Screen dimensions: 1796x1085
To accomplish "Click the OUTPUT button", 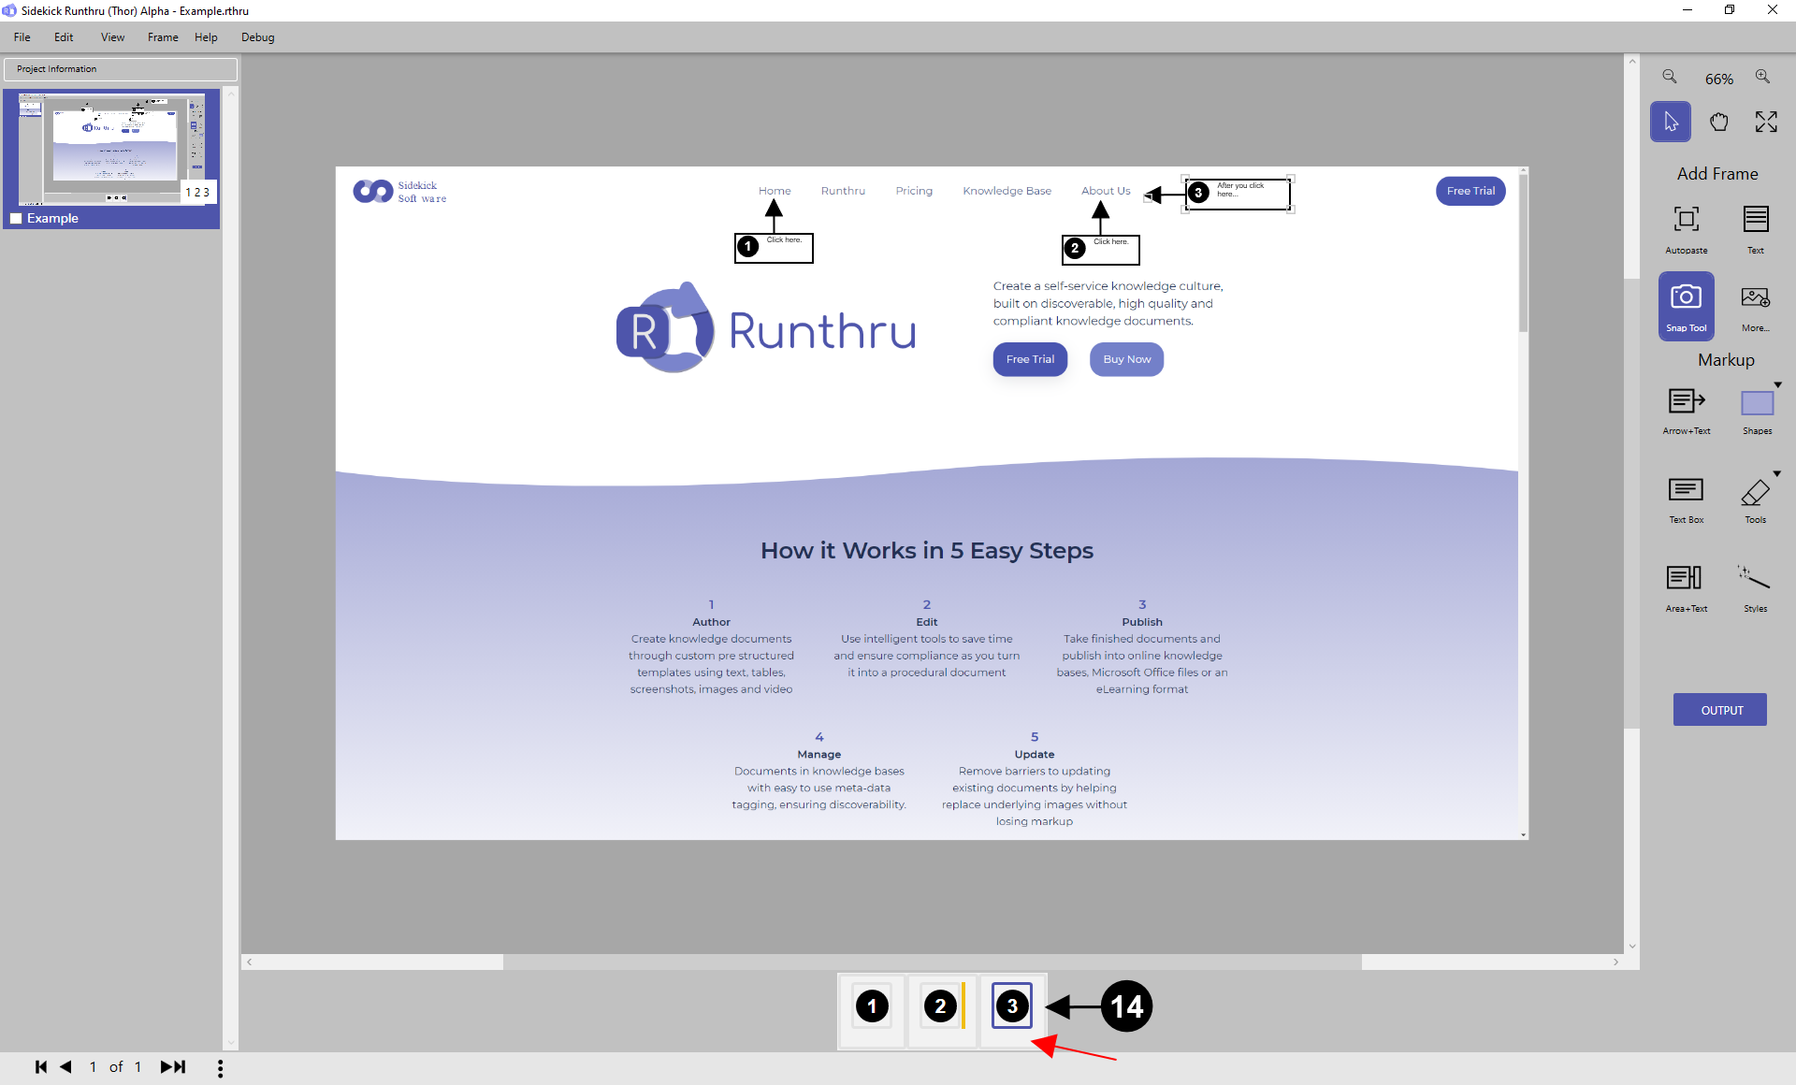I will pyautogui.click(x=1721, y=710).
